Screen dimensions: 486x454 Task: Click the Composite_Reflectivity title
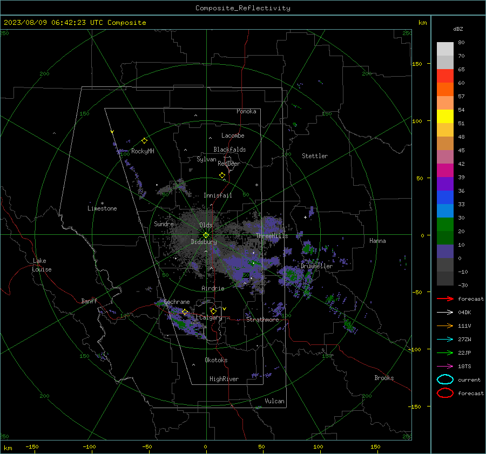coord(242,8)
